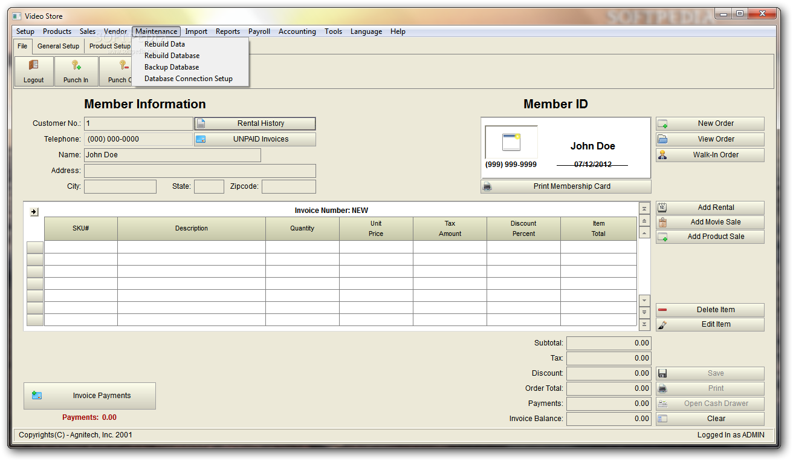Click the page-down arrow beside the invoice grid

click(645, 312)
